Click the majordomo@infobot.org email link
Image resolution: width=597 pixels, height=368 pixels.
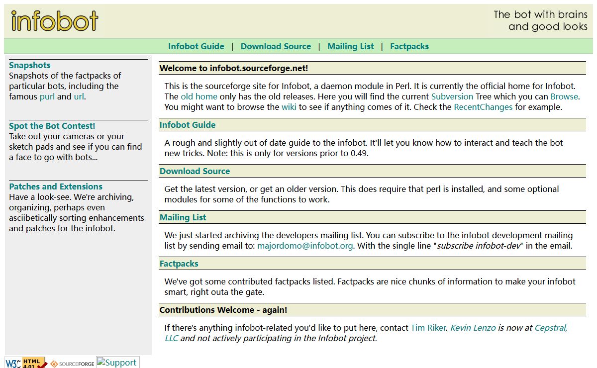point(305,246)
